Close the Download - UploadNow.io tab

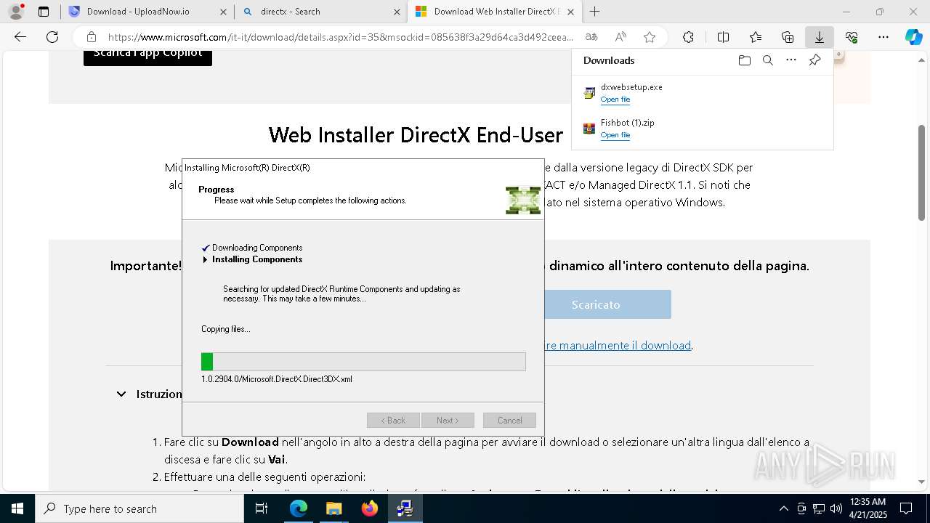(x=223, y=12)
